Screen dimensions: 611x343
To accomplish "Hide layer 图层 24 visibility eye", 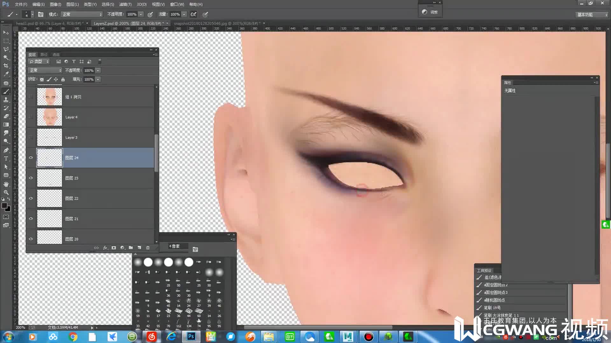I will (x=31, y=158).
